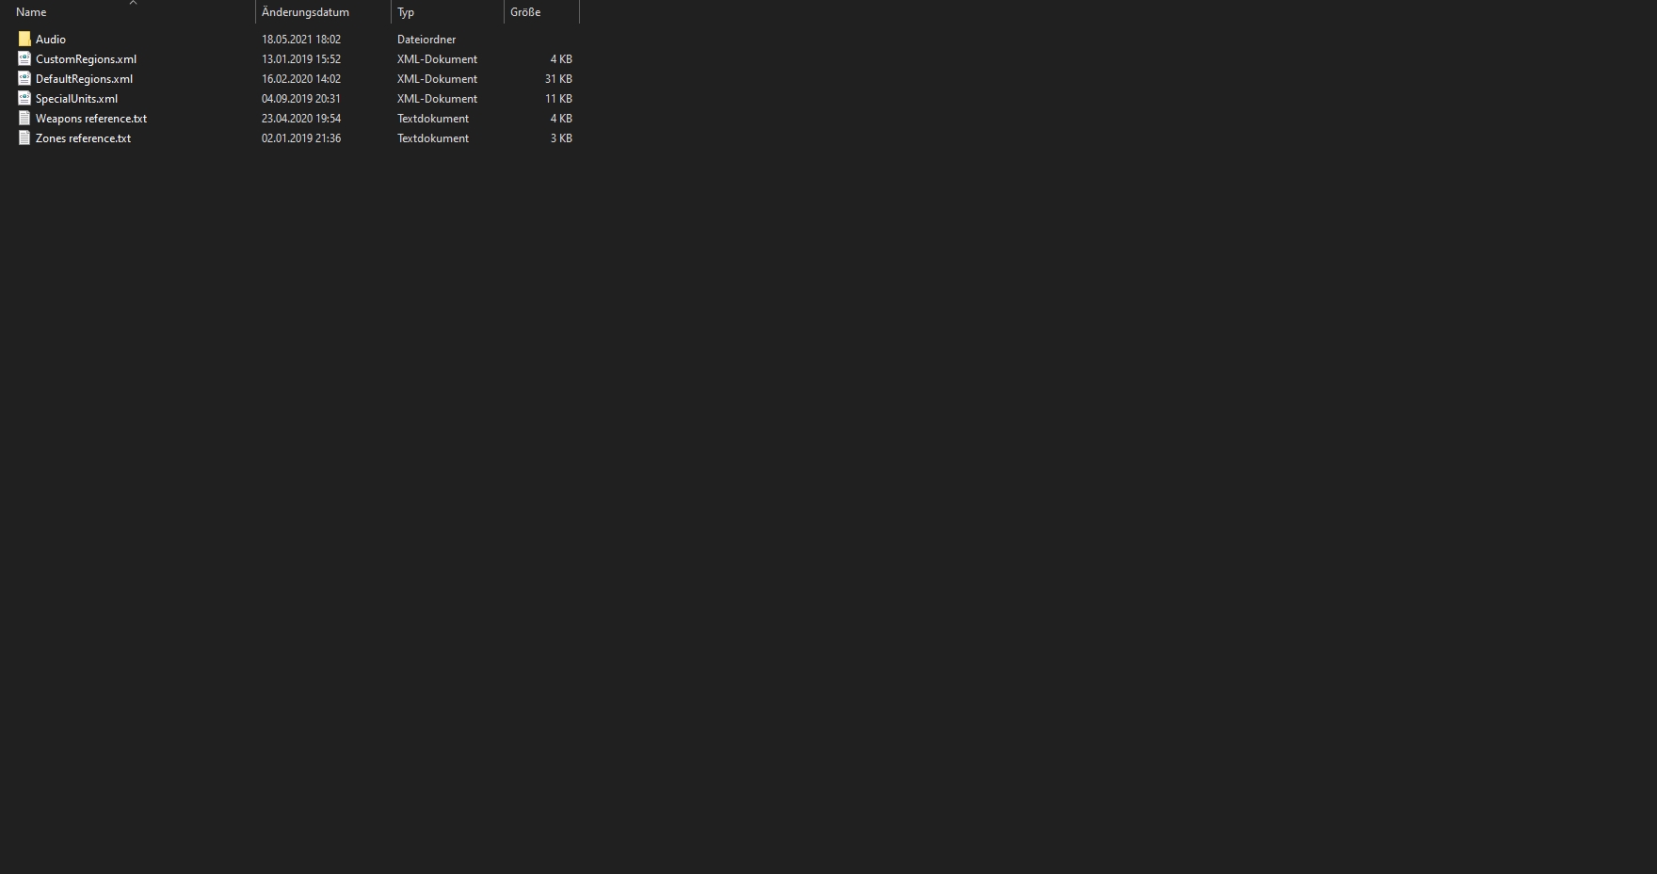Select the Audio folder icon
The height and width of the screenshot is (874, 1657).
pyautogui.click(x=24, y=39)
